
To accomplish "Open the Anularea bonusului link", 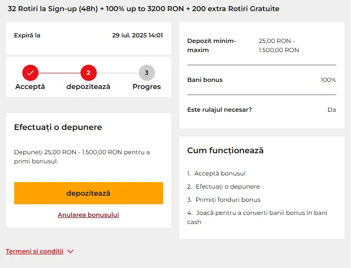I will click(x=88, y=215).
